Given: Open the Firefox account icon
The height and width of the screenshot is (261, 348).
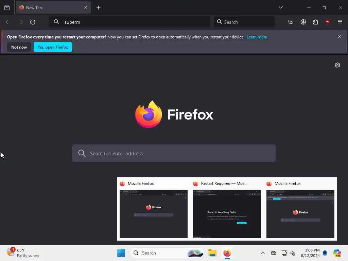Looking at the screenshot, I should [303, 22].
